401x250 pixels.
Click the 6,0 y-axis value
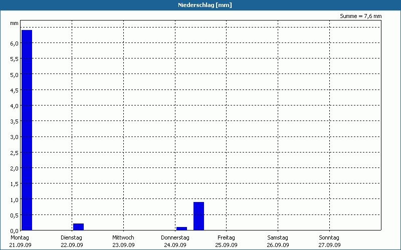coord(15,43)
